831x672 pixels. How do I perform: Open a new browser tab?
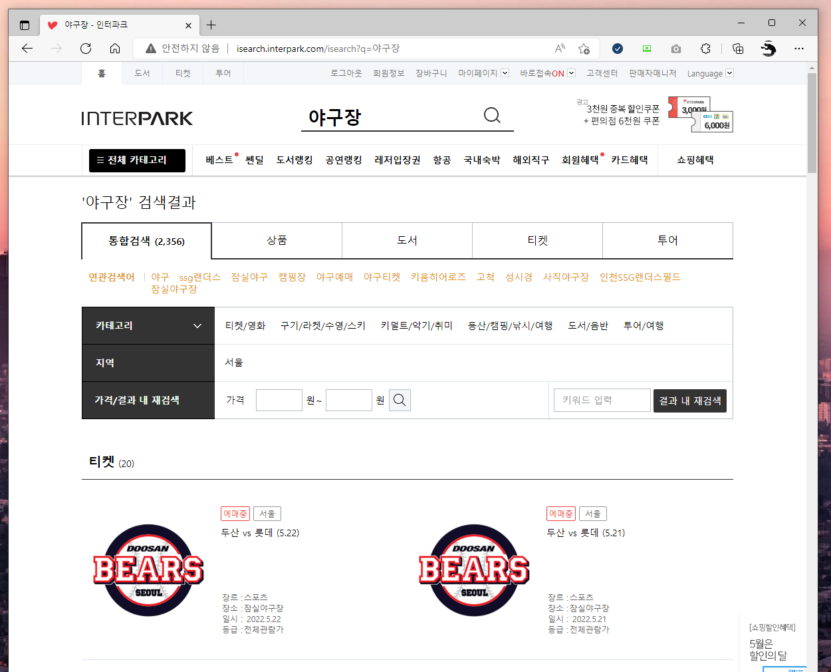coord(211,25)
